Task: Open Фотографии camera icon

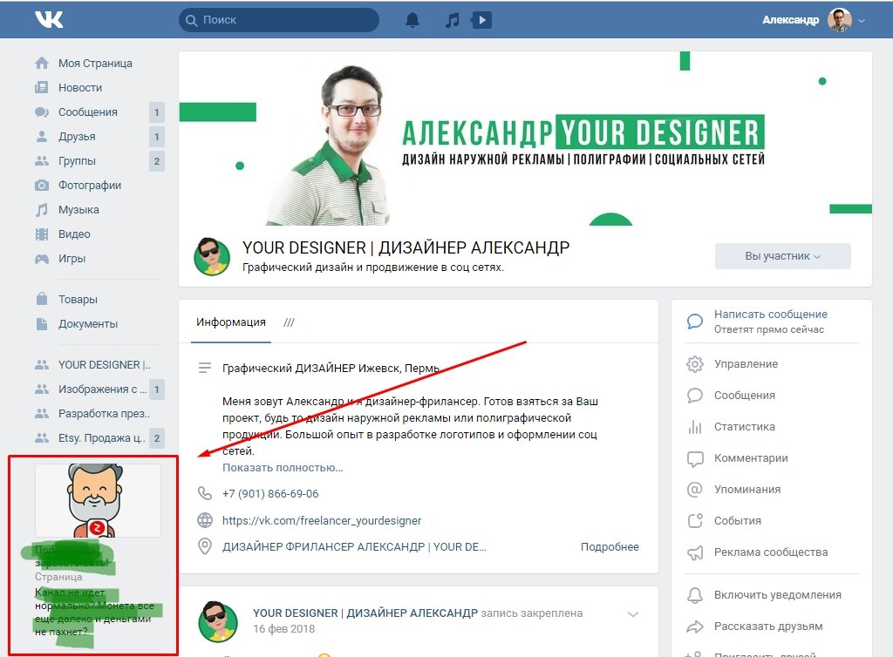Action: click(x=42, y=186)
